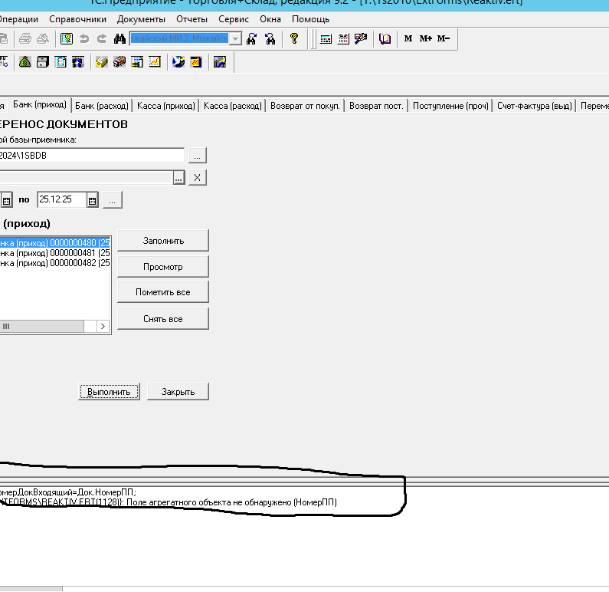Switch to the Поступление (проч) tab
Viewport: 609px width, 592px height.
450,106
